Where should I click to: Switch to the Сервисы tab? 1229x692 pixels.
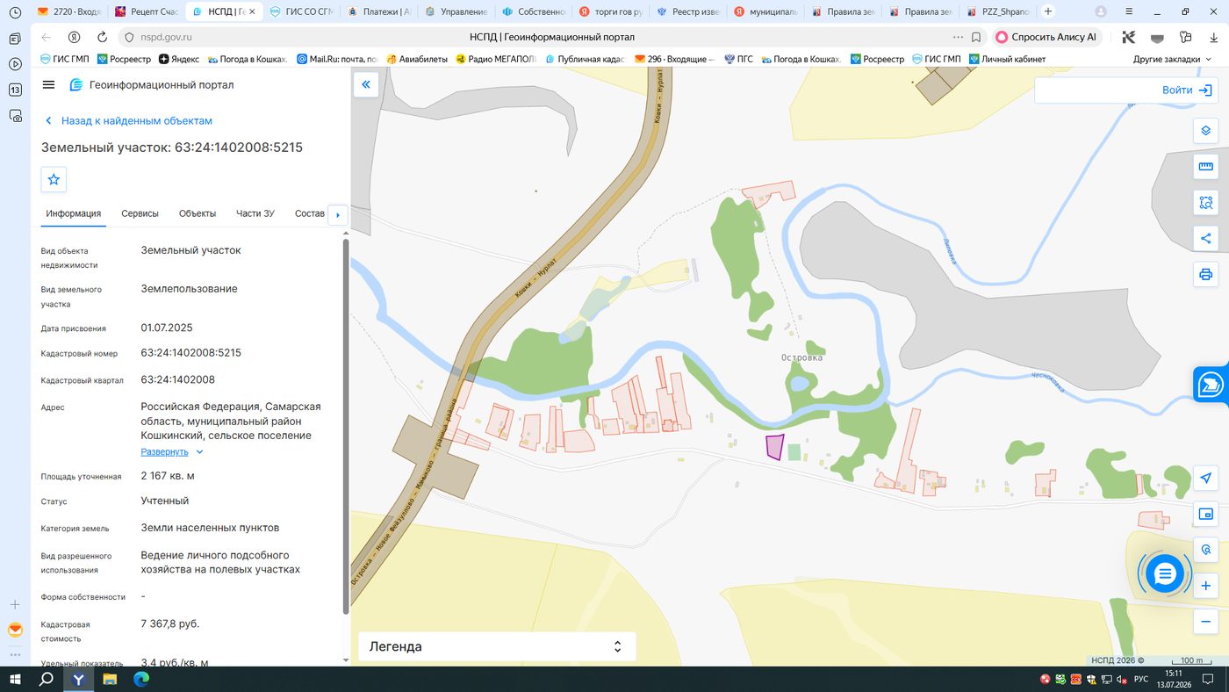click(140, 213)
